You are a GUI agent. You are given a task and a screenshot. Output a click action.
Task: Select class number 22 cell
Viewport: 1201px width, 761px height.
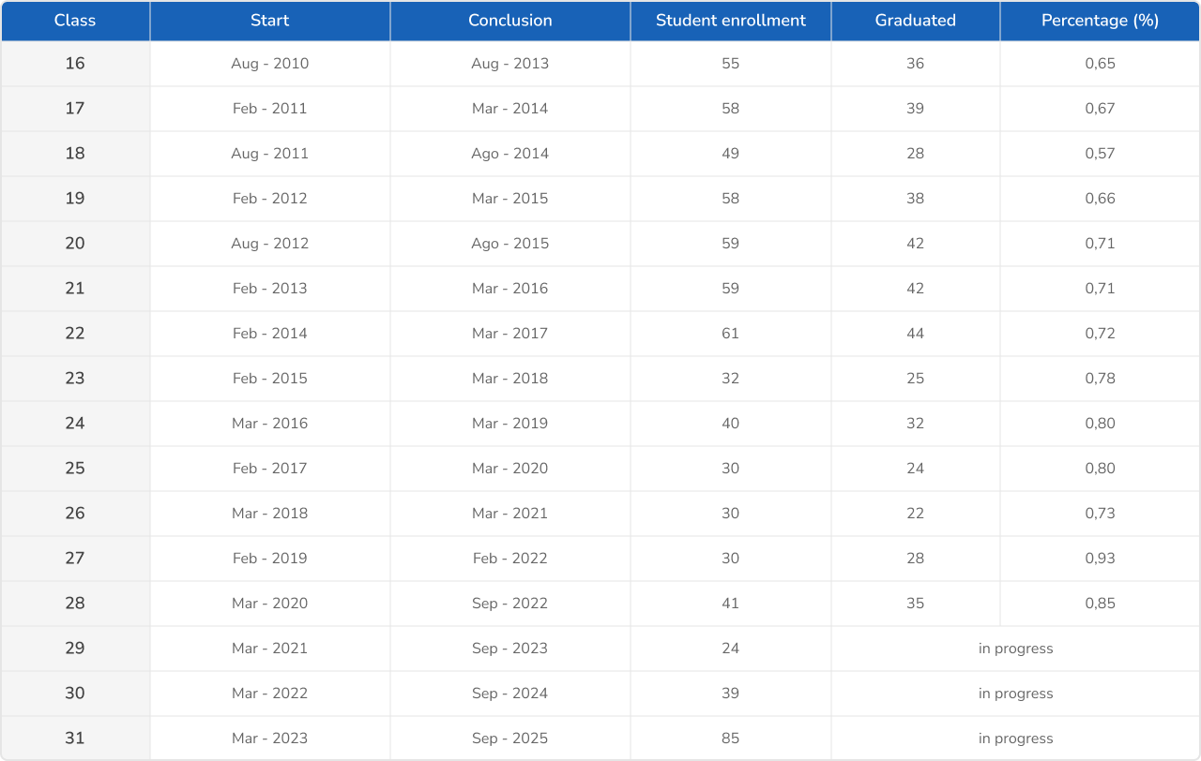point(75,334)
